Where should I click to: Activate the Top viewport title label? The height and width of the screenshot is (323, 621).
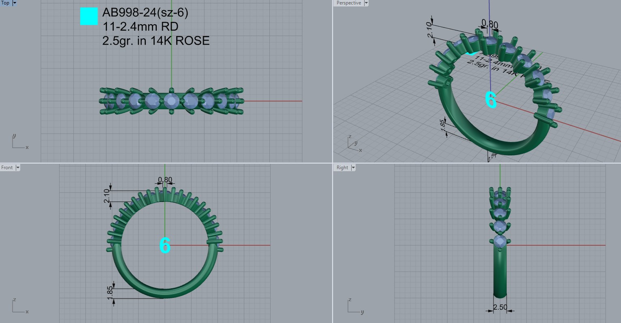pyautogui.click(x=6, y=3)
